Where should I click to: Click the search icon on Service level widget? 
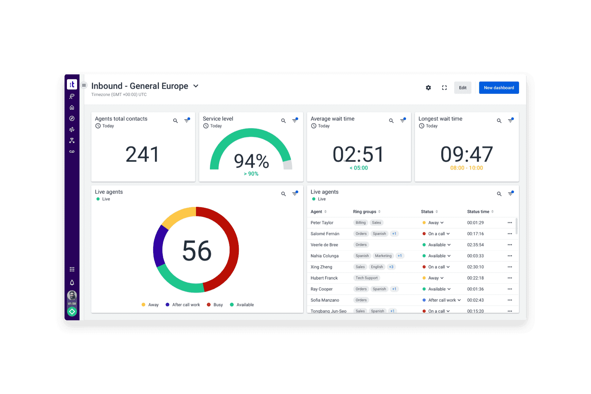[x=283, y=121]
